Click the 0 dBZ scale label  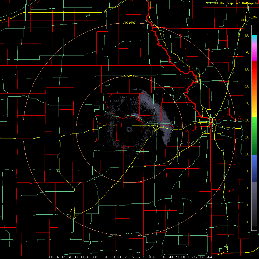[248, 171]
